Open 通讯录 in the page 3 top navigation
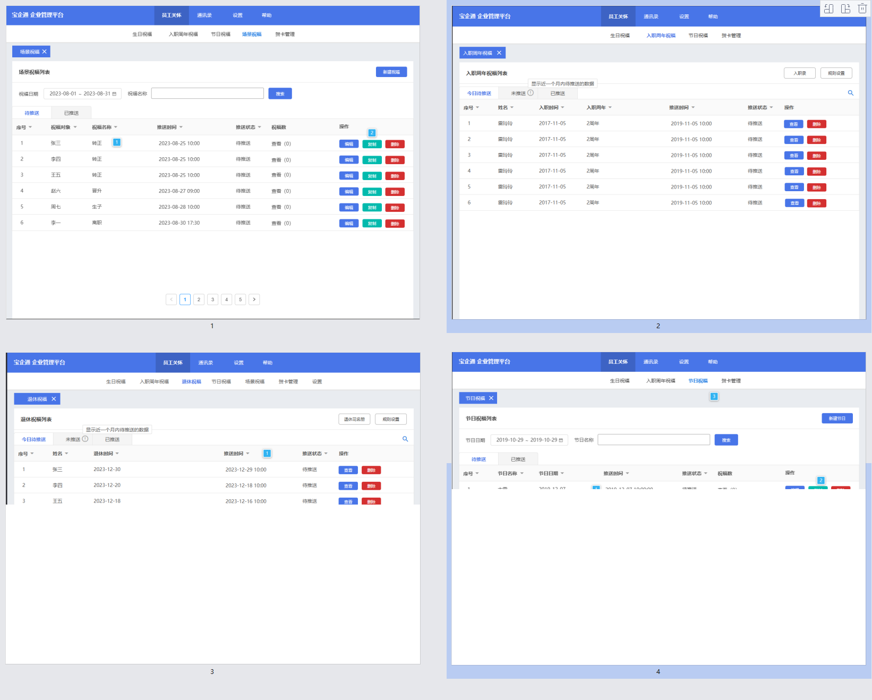Image resolution: width=872 pixels, height=700 pixels. point(206,363)
